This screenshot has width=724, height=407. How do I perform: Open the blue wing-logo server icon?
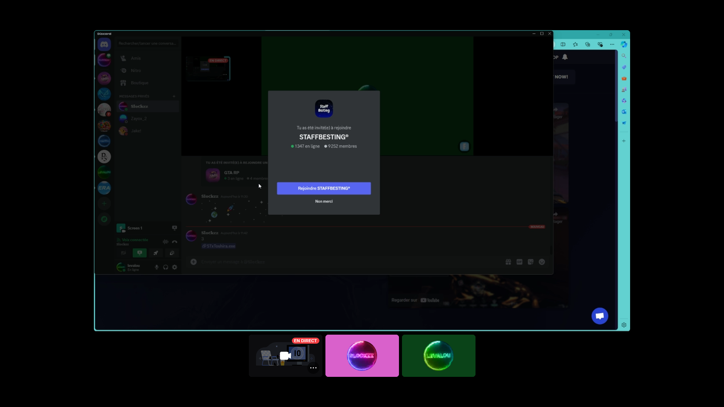tap(104, 94)
